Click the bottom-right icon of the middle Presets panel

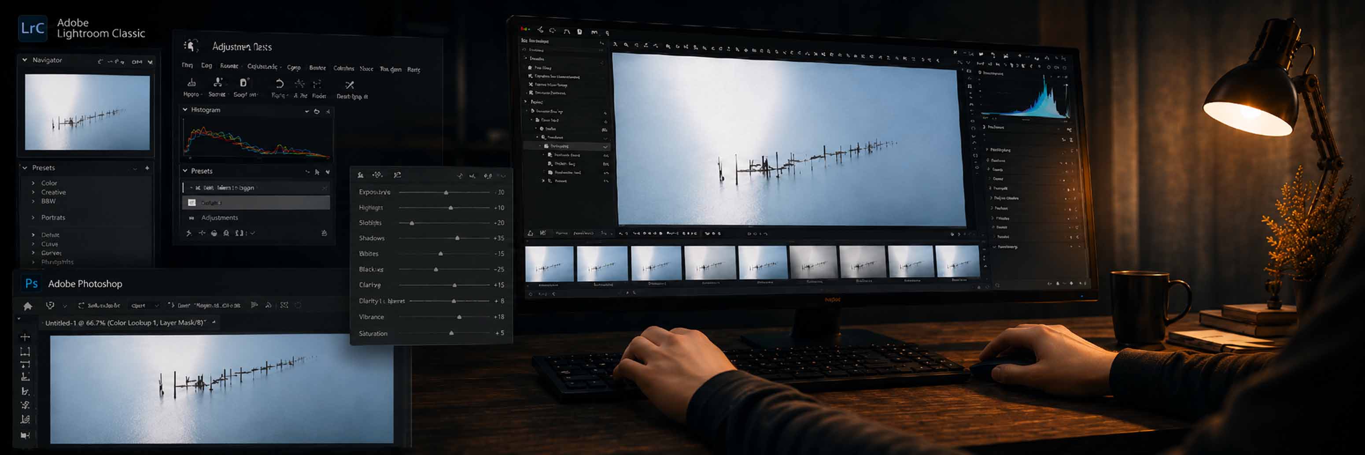click(x=324, y=233)
